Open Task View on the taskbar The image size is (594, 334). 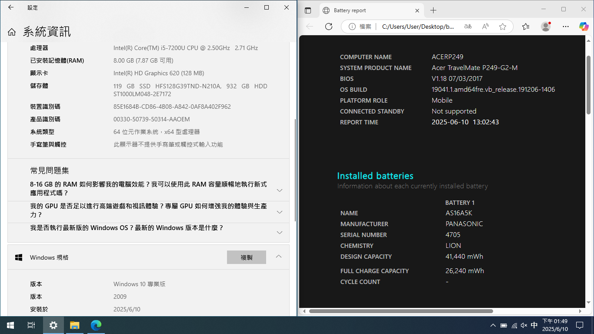tap(31, 325)
